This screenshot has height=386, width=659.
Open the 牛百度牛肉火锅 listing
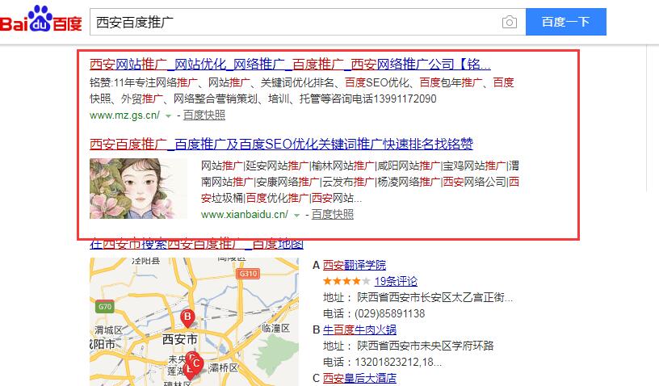(x=360, y=329)
